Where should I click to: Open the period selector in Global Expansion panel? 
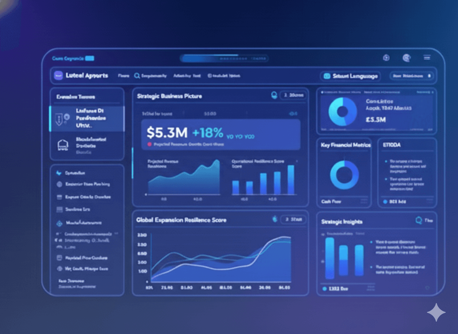click(293, 220)
